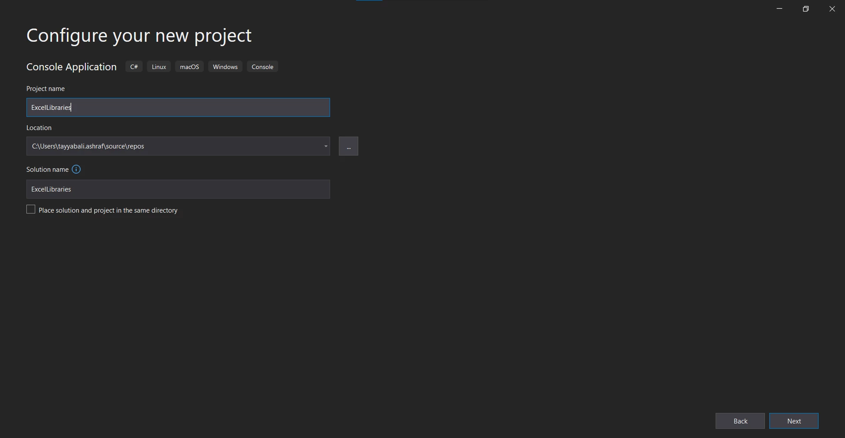Restore down the dialog window
This screenshot has height=438, width=845.
(x=805, y=9)
